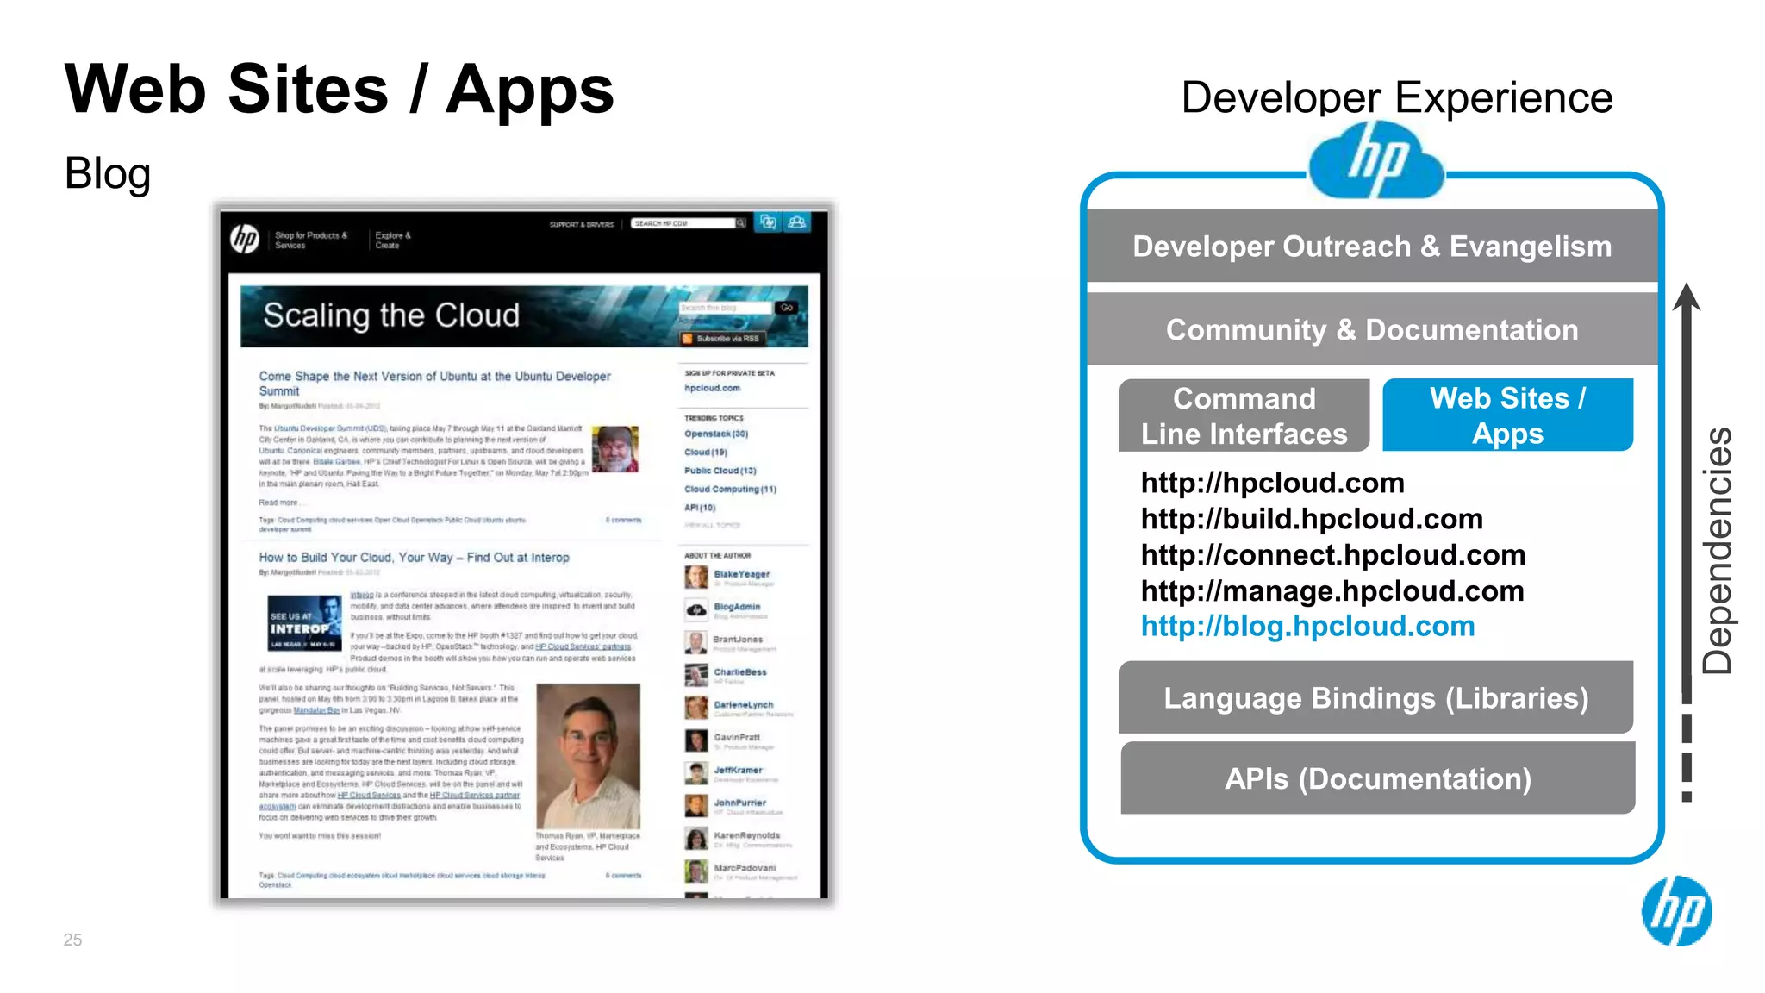Viewport: 1765px width, 993px height.
Task: Click the blue http://blog.hpcloud.com URL
Action: pos(1307,627)
